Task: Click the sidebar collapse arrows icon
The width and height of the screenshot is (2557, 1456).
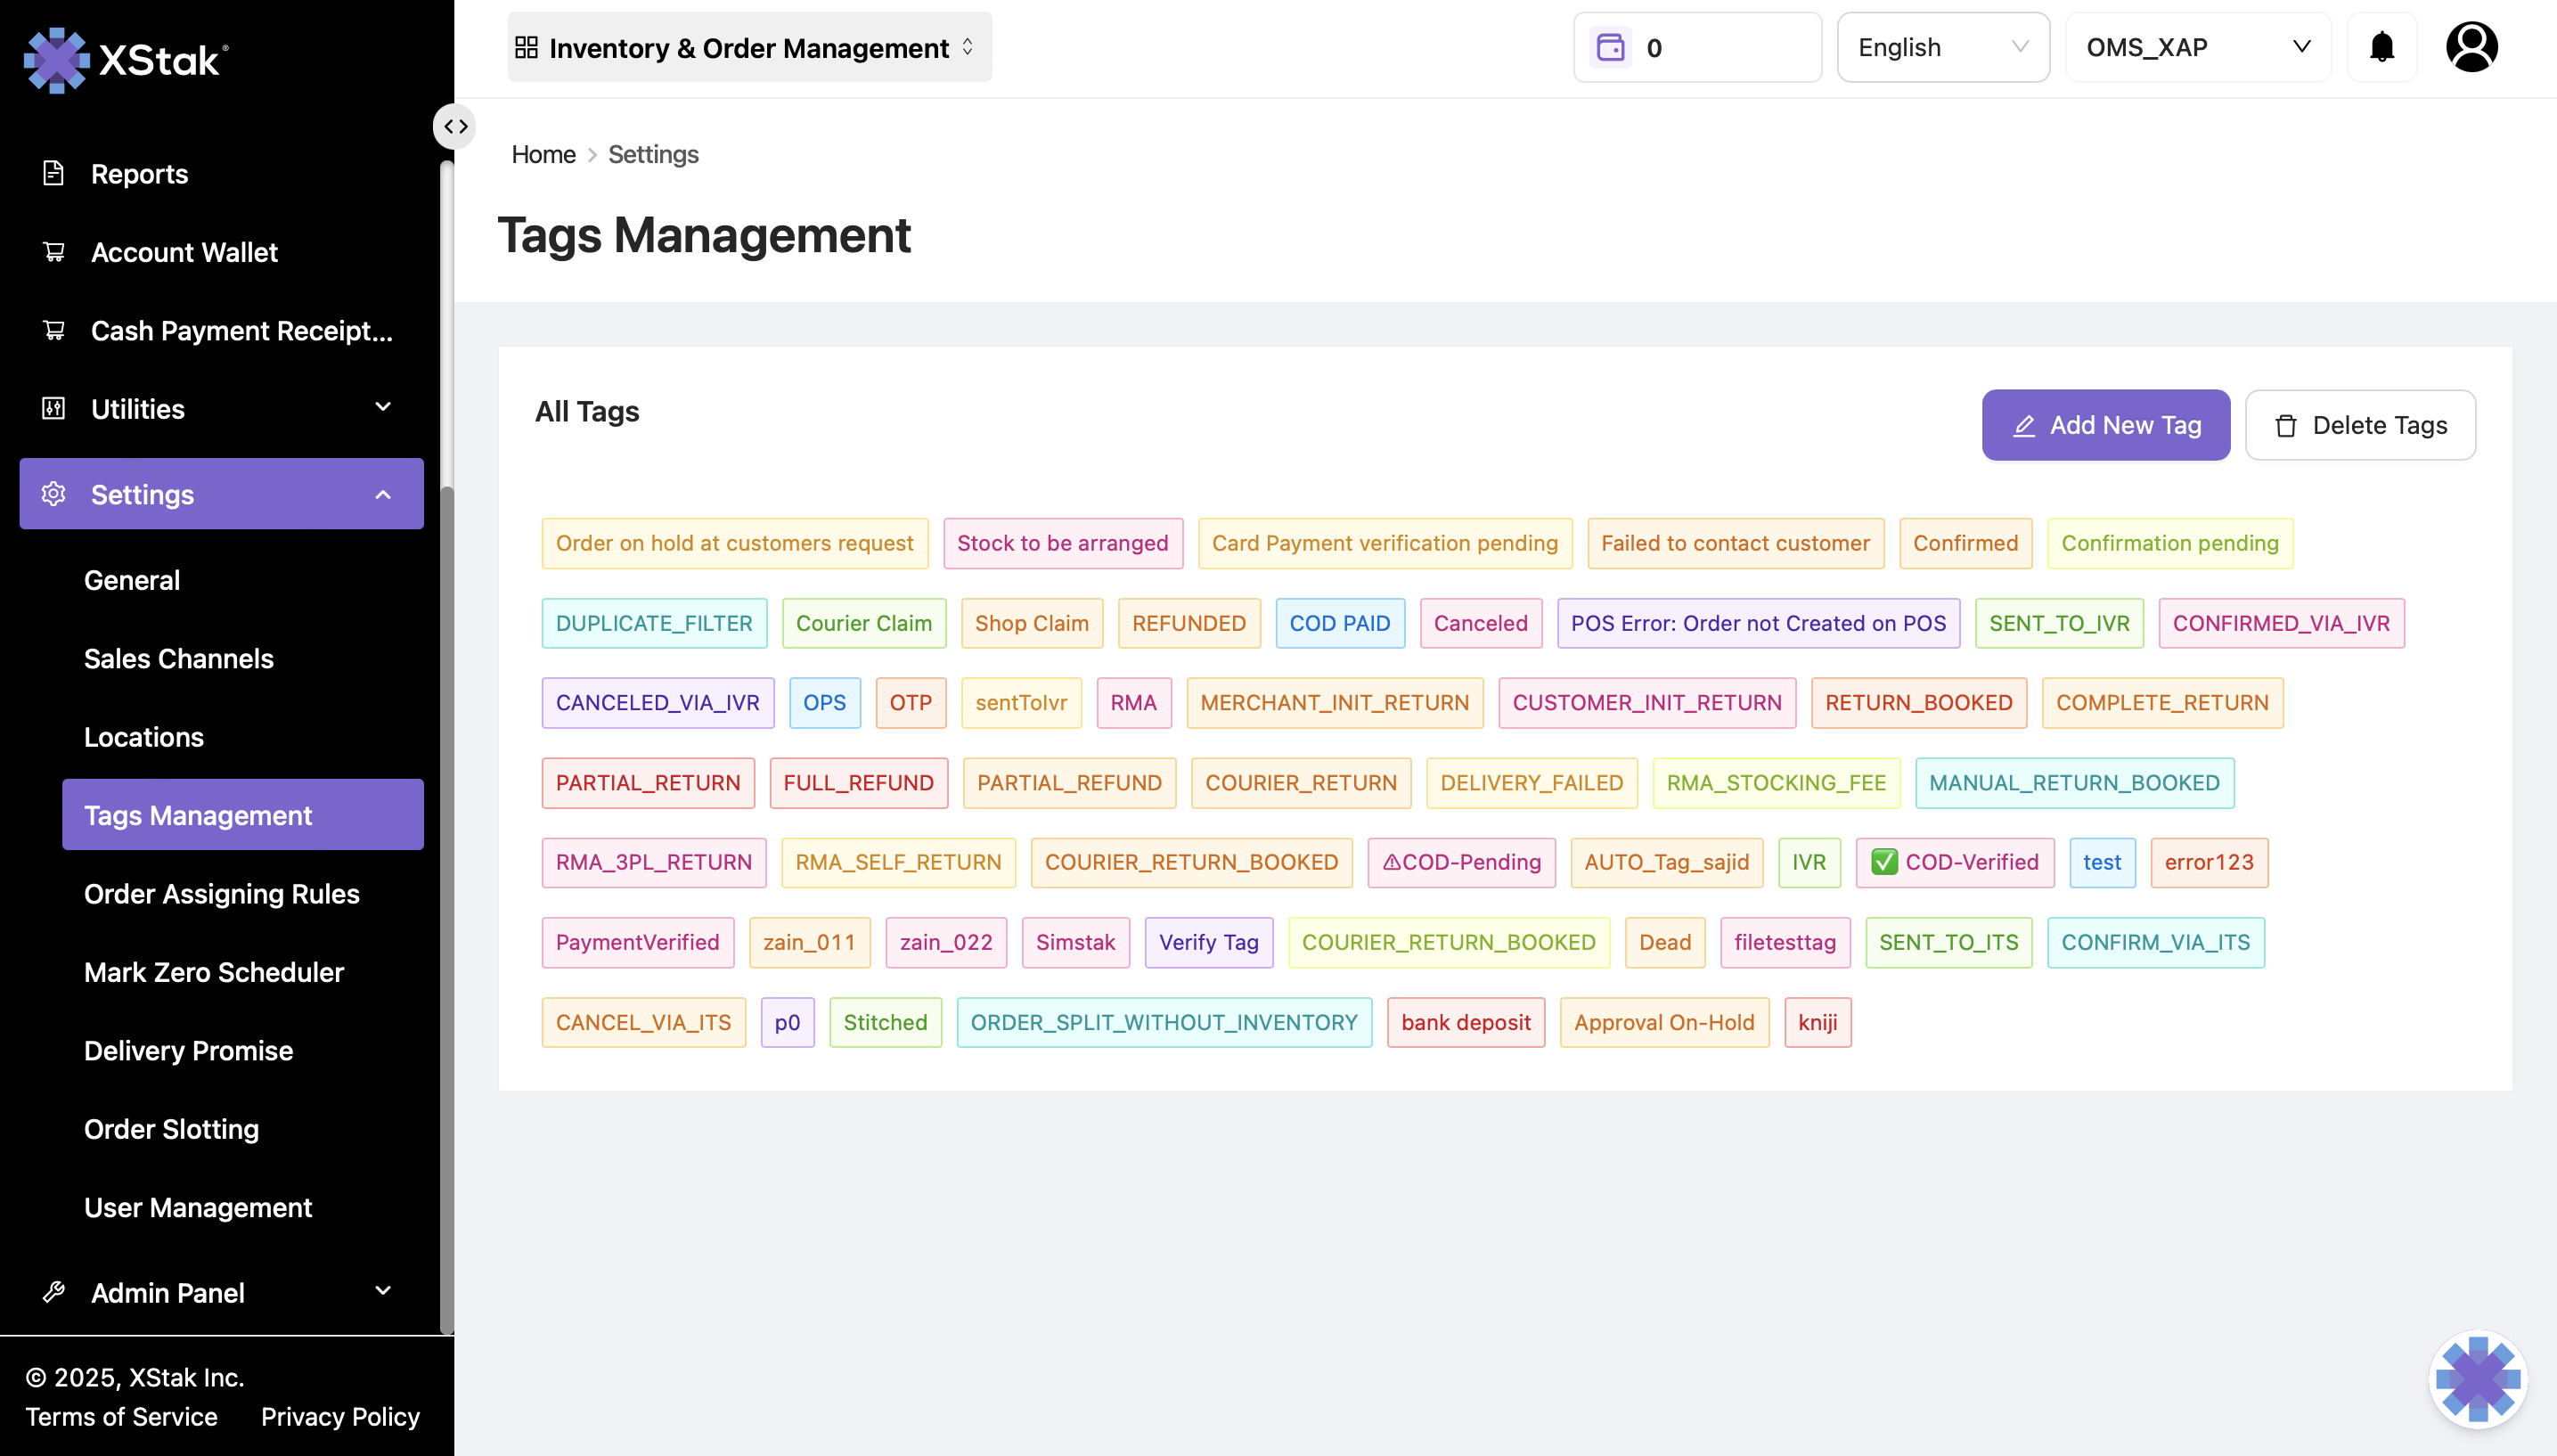Action: 456,126
